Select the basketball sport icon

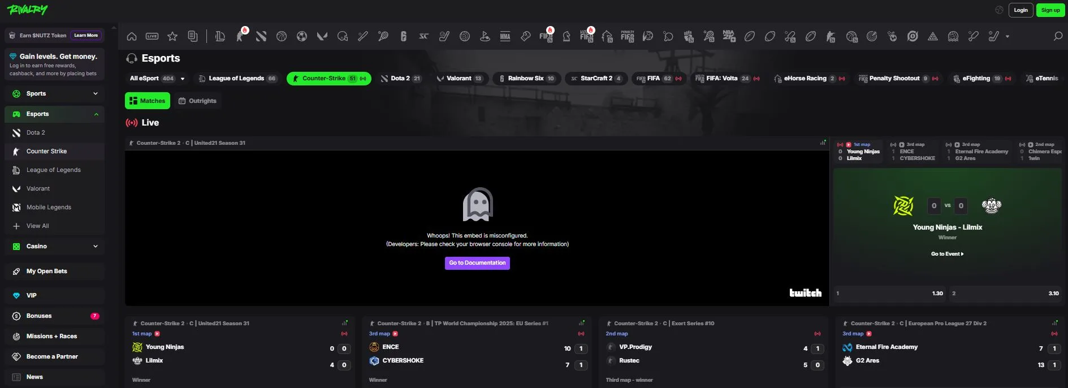(282, 36)
